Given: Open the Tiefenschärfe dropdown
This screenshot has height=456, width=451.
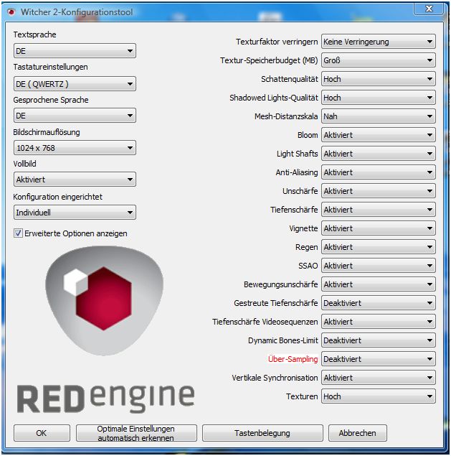Looking at the screenshot, I should pyautogui.click(x=379, y=210).
